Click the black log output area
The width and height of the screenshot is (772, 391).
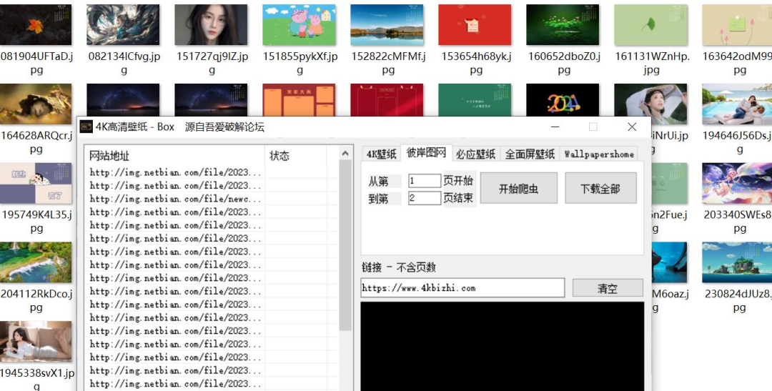[503, 346]
